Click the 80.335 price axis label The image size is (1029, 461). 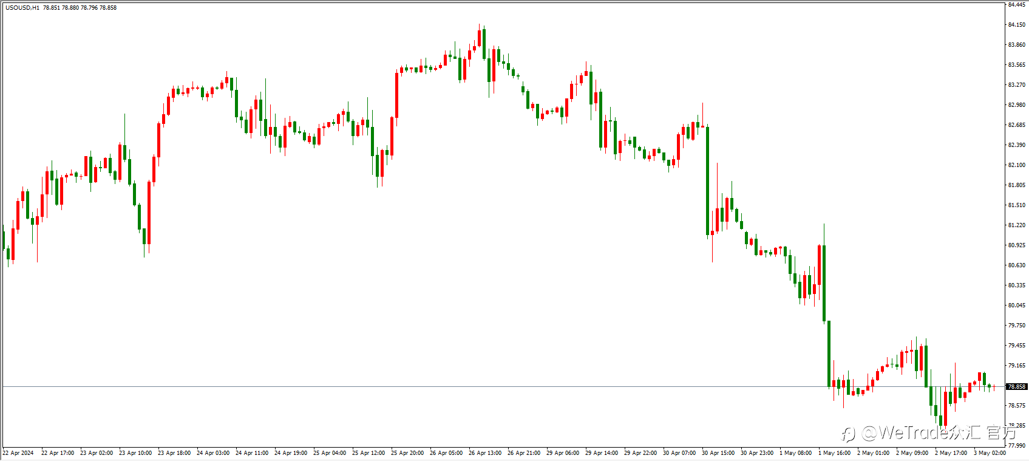tap(1017, 285)
